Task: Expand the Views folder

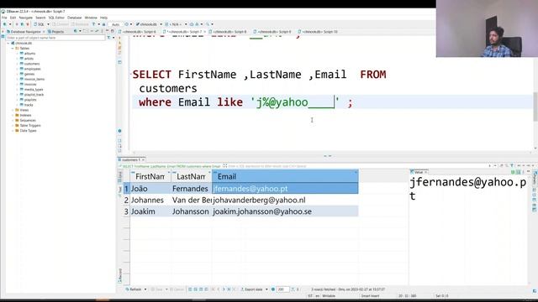Action: [x=13, y=110]
